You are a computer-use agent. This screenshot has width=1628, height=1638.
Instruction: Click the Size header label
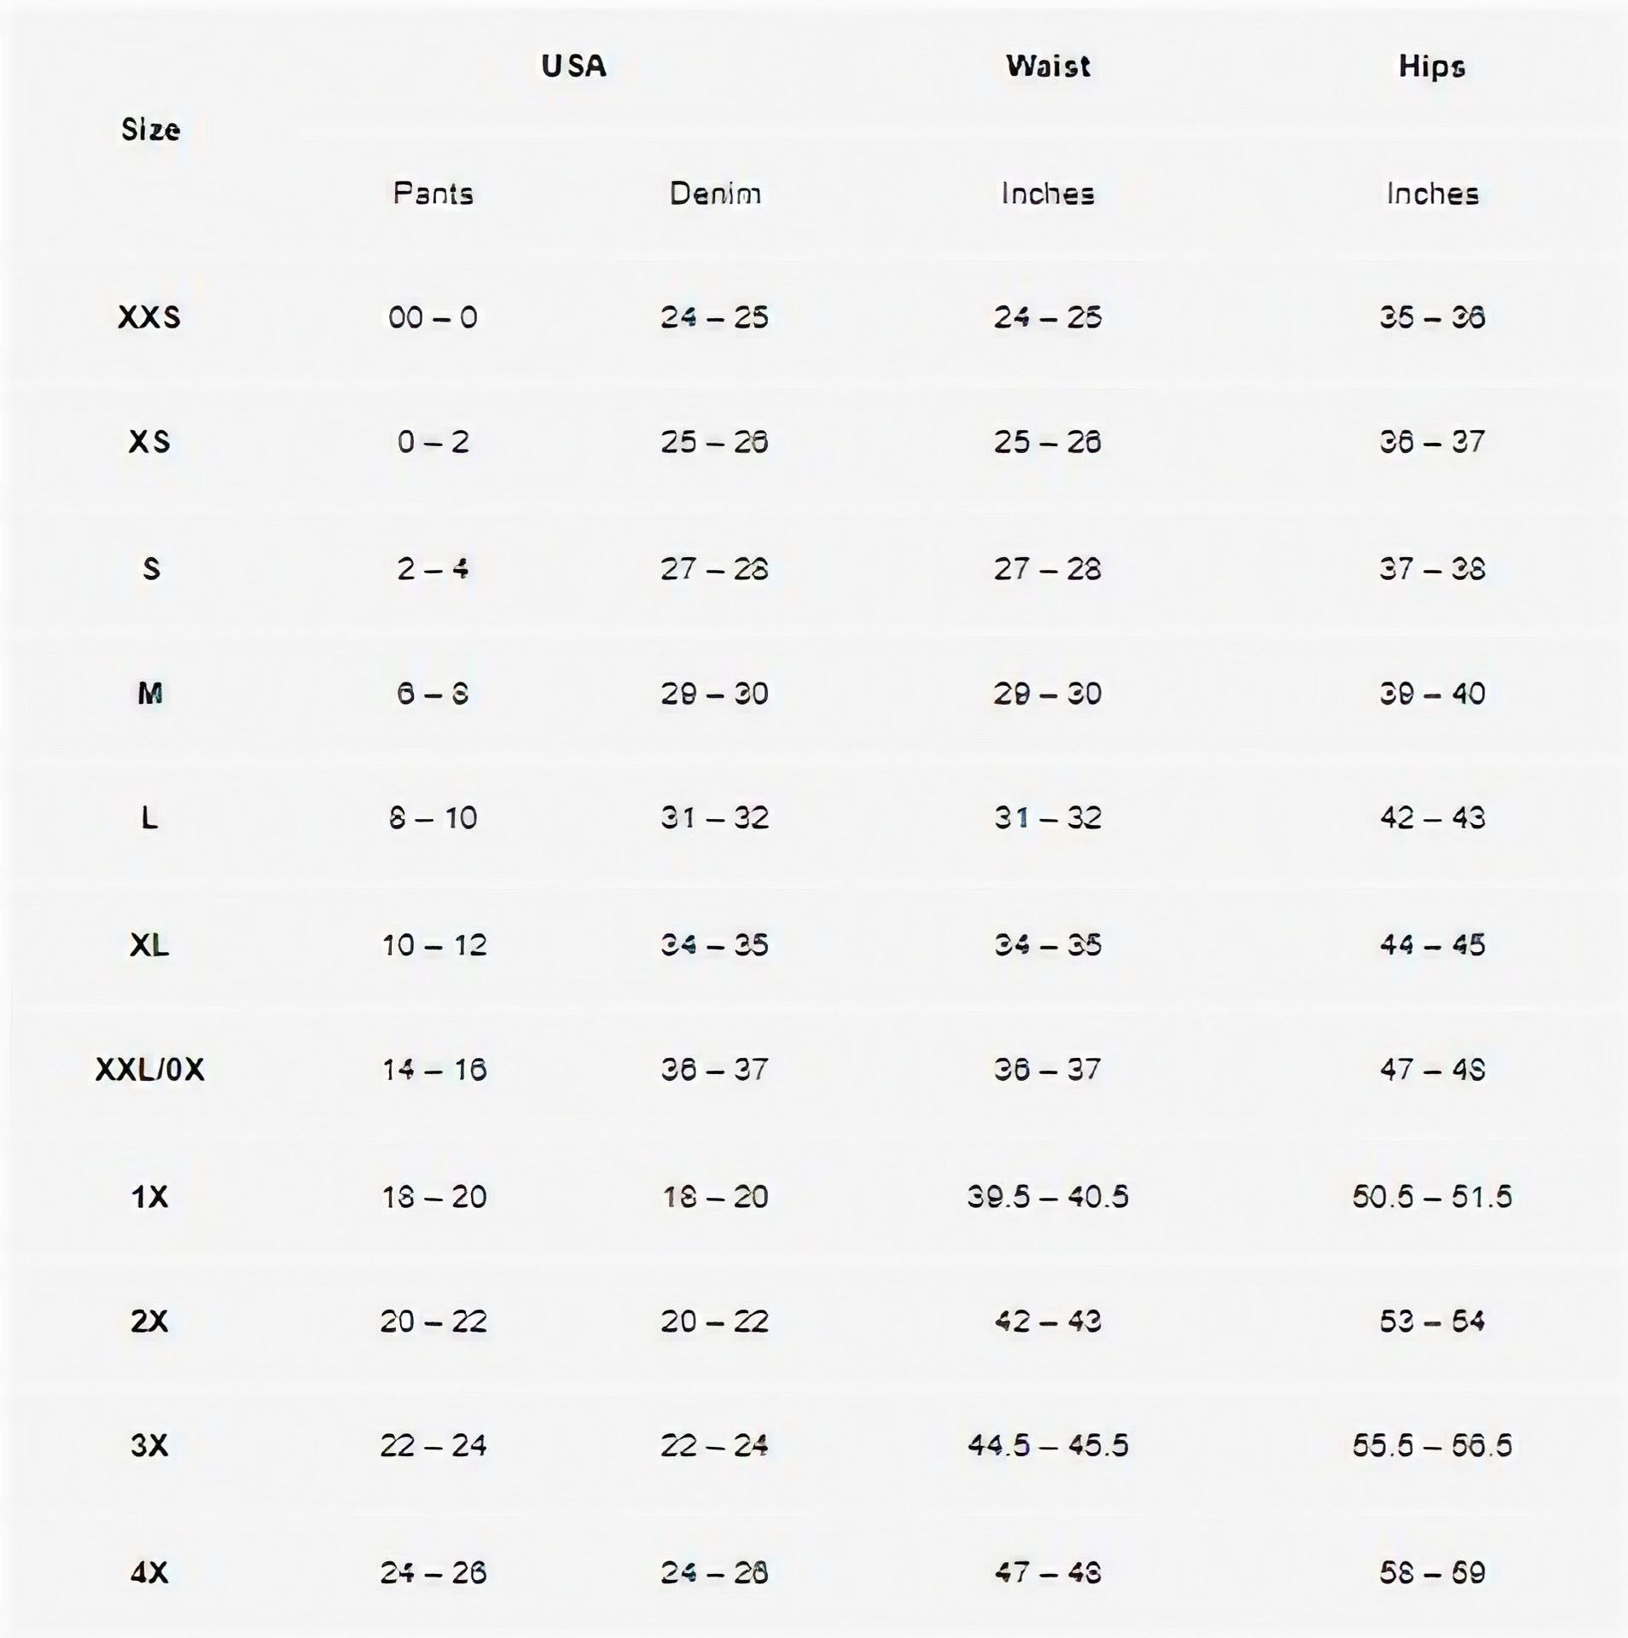pos(150,130)
